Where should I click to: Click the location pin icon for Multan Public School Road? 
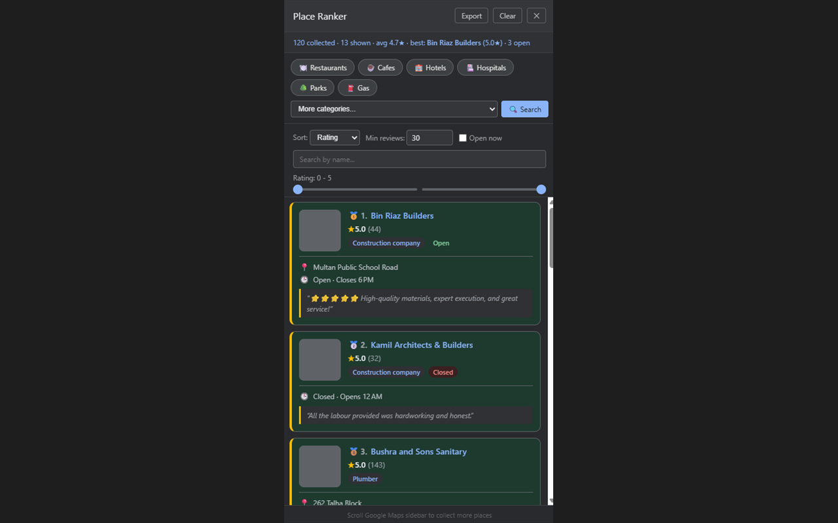304,267
